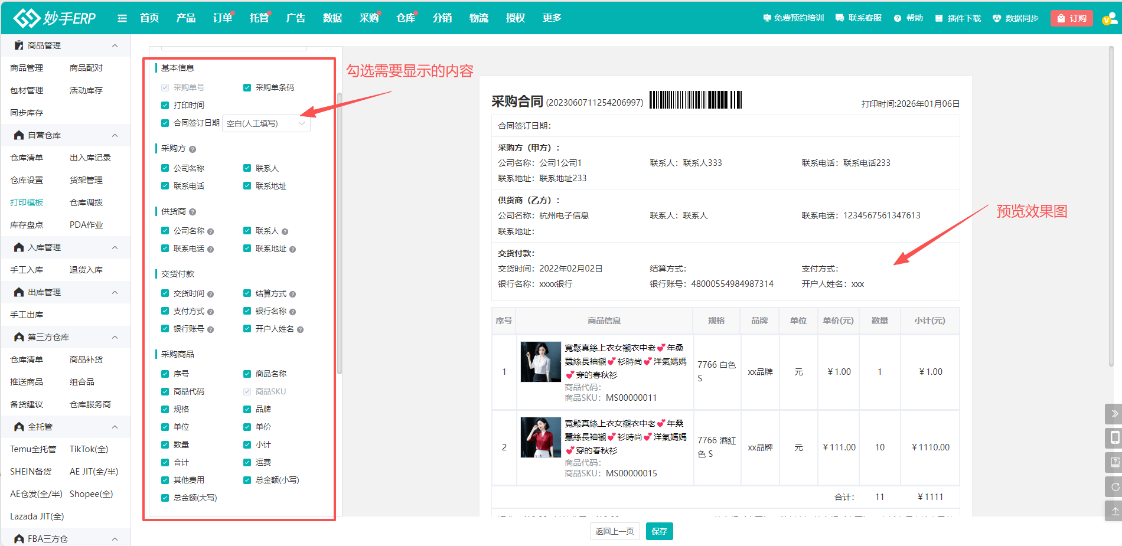Uncheck the 总金额(大写) checkbox
Screen dimensions: 1122x546
(165, 498)
